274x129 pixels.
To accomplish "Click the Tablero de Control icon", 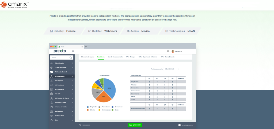I will click(51, 72).
